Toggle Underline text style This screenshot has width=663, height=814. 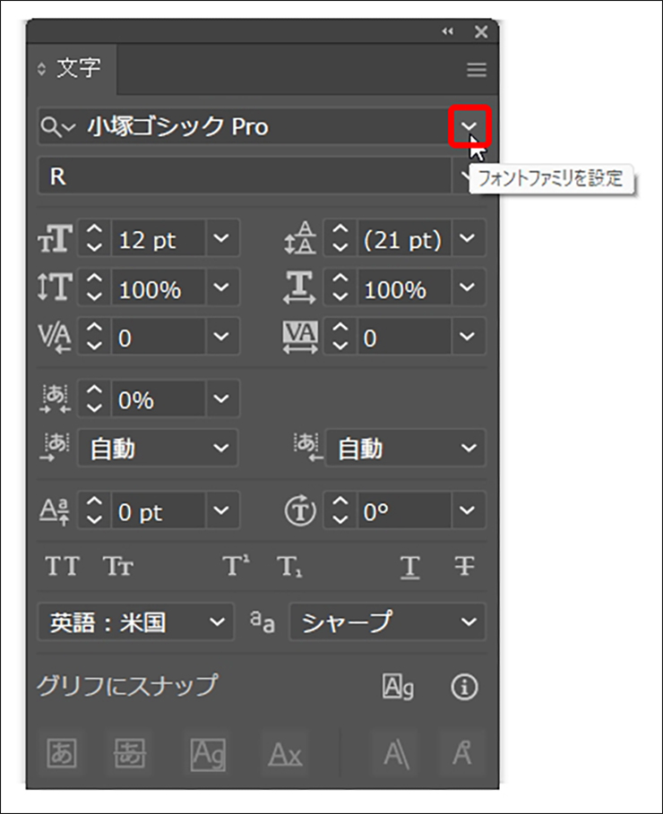point(410,566)
